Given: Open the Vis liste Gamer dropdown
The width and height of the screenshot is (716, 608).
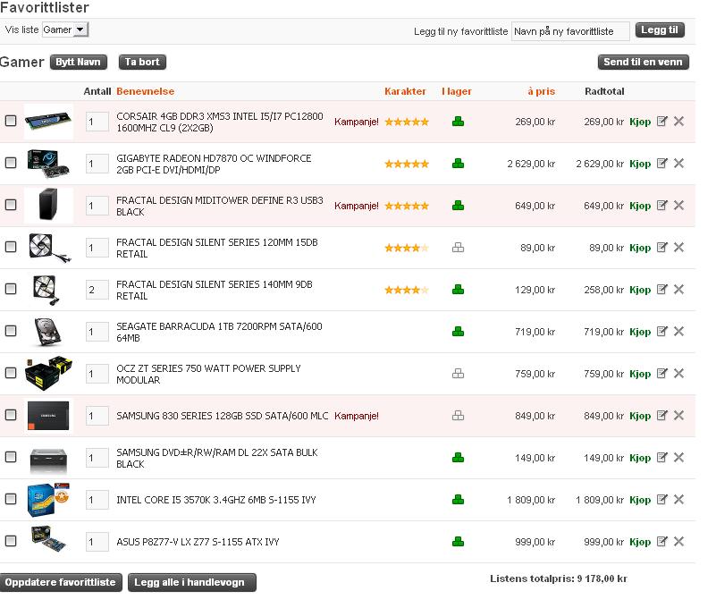Looking at the screenshot, I should click(x=65, y=30).
